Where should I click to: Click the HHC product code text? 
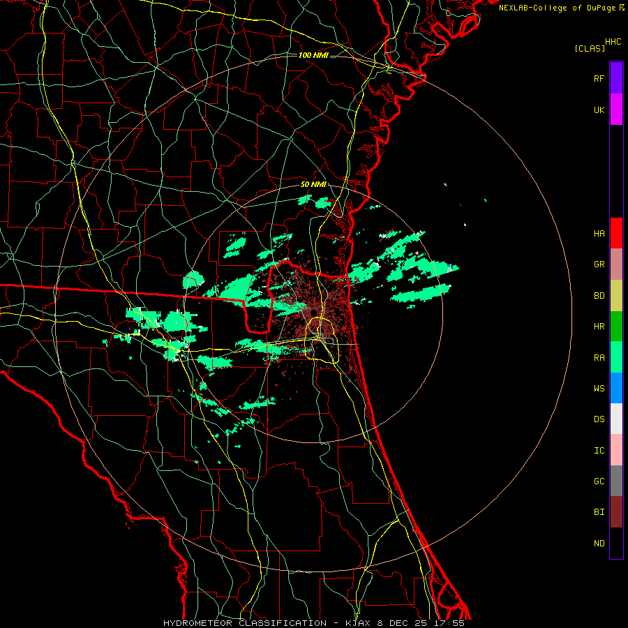(x=613, y=42)
